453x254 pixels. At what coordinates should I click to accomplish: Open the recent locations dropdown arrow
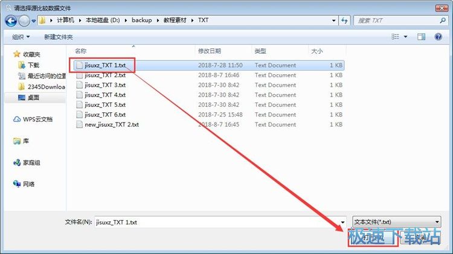tap(33, 21)
